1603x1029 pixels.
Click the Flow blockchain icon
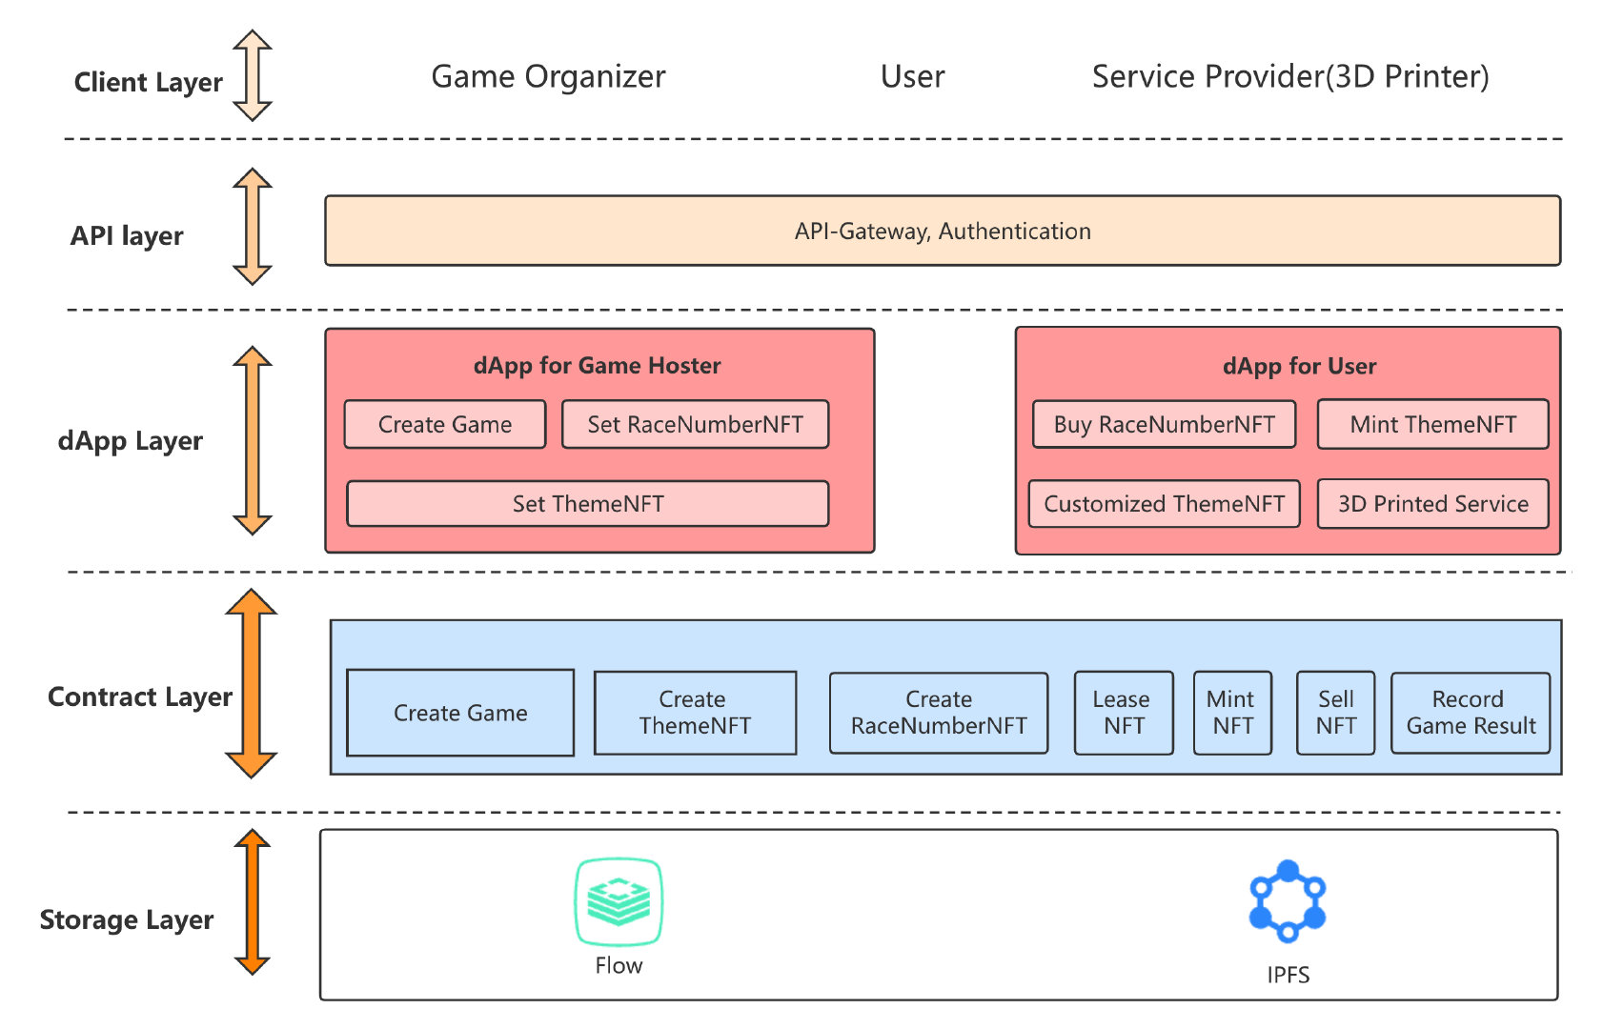(619, 901)
